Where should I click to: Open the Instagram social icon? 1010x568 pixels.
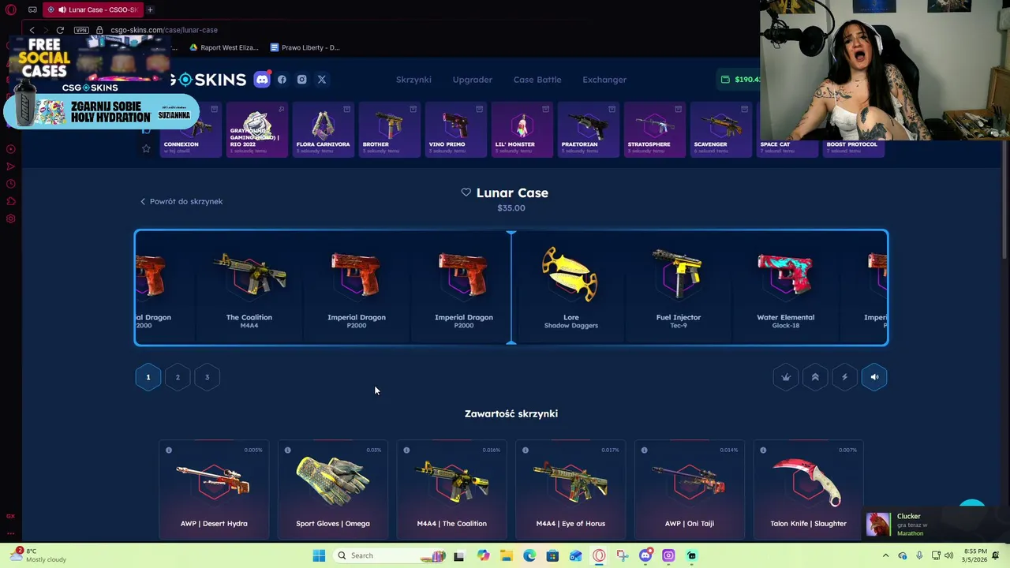click(x=301, y=80)
